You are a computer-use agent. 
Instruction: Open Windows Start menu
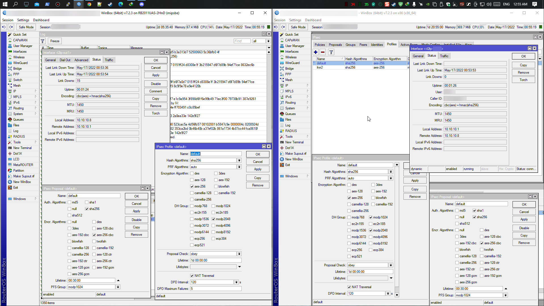(x=5, y=4)
